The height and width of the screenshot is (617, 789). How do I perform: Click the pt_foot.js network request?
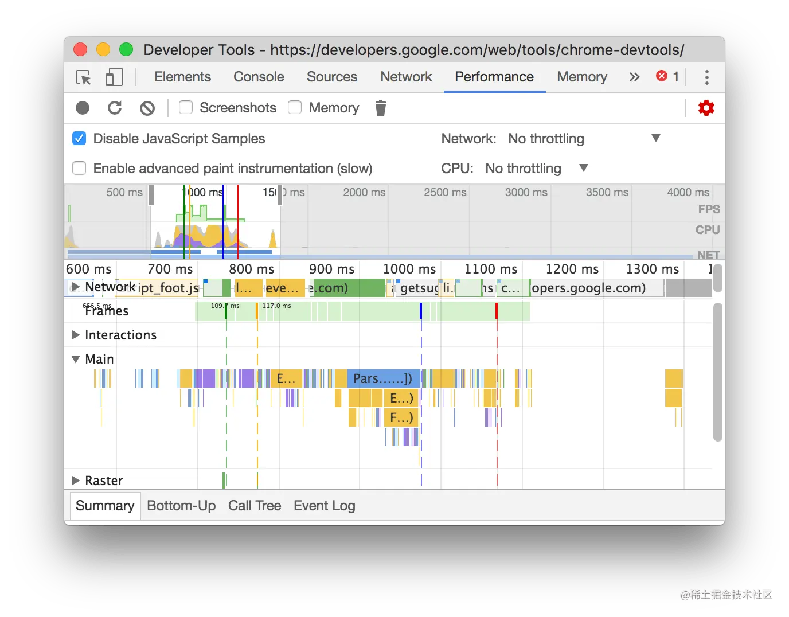(x=169, y=288)
